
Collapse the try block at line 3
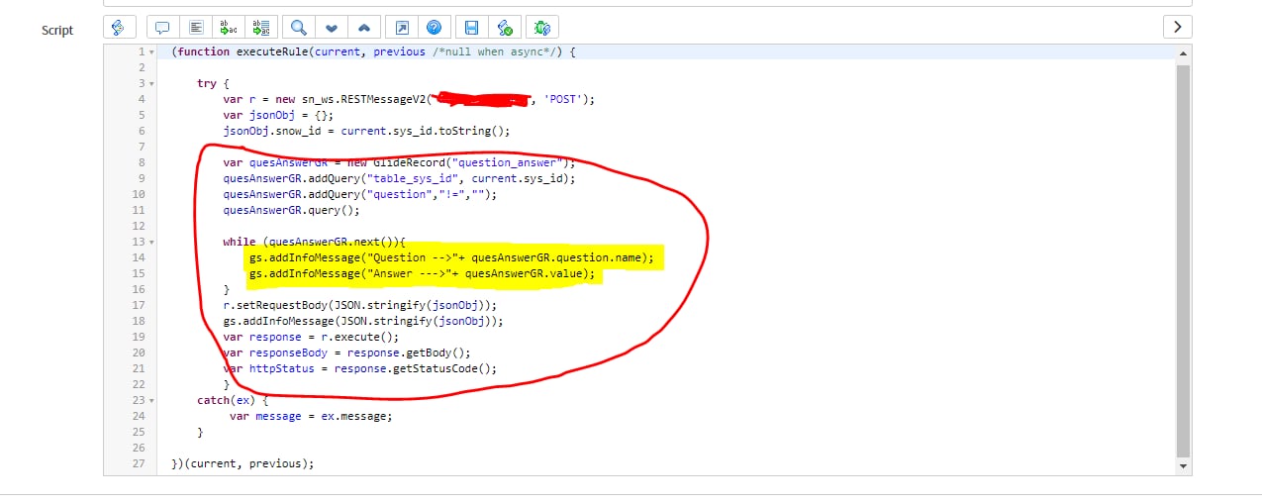click(x=150, y=83)
